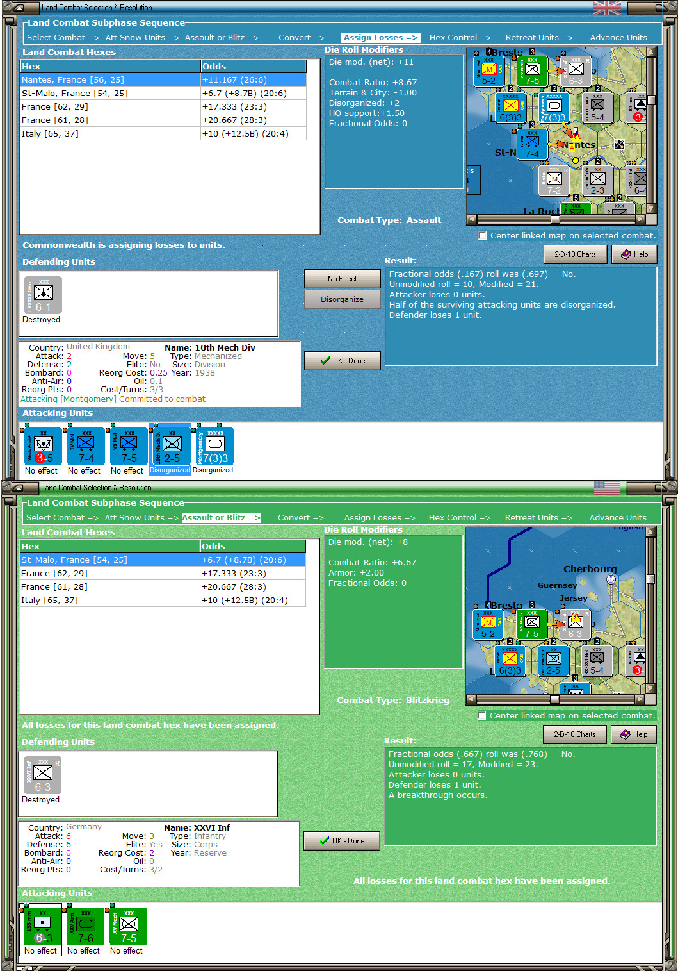Viewport: 678px width, 971px height.
Task: Click United States flag in green window title bar
Action: [607, 488]
